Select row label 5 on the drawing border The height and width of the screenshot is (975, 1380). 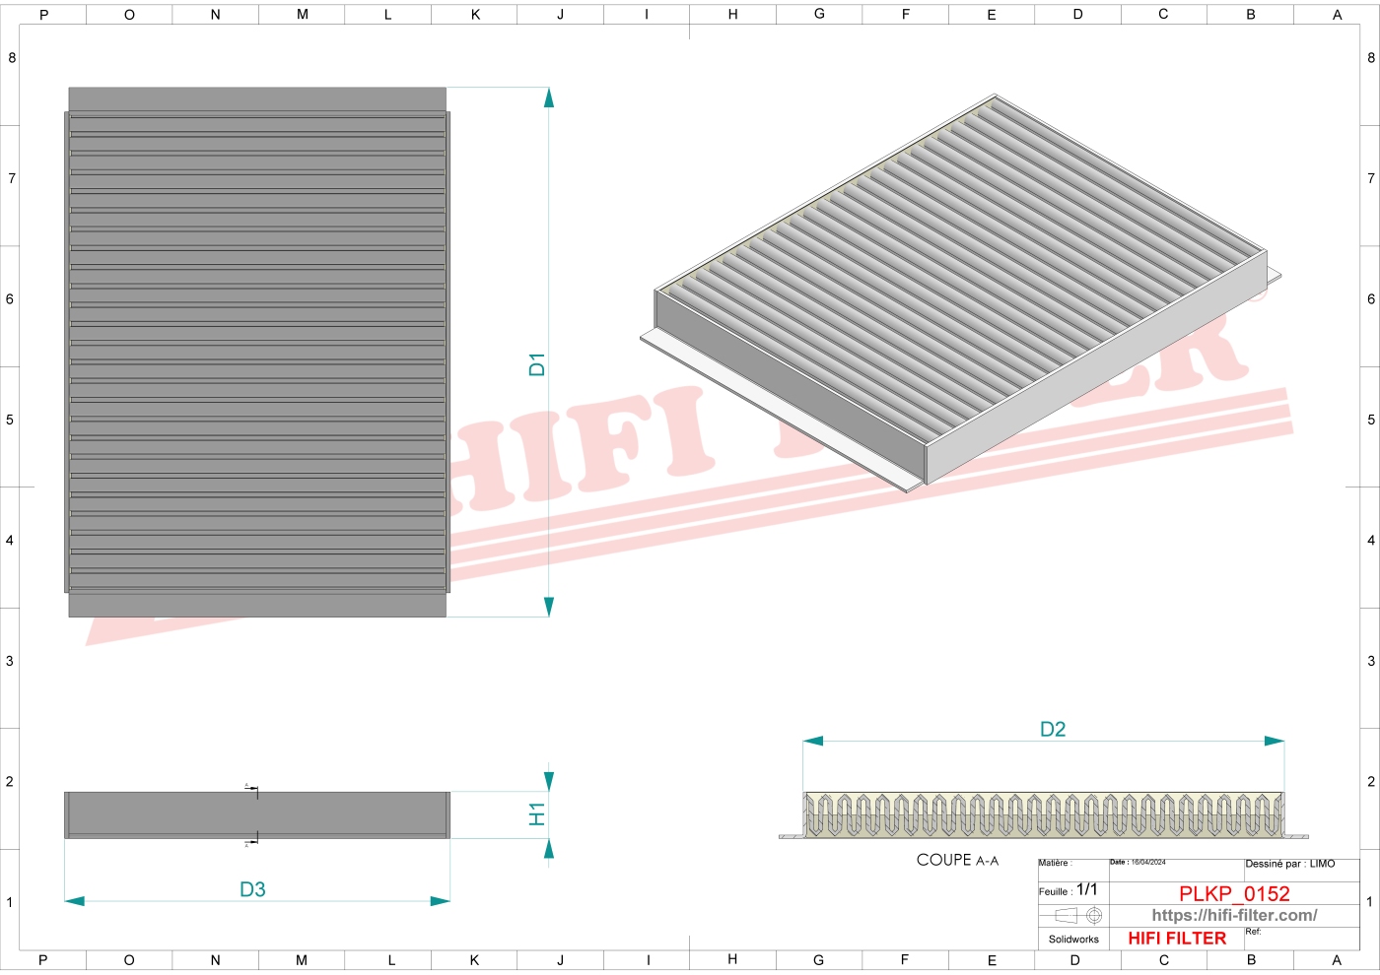[10, 420]
